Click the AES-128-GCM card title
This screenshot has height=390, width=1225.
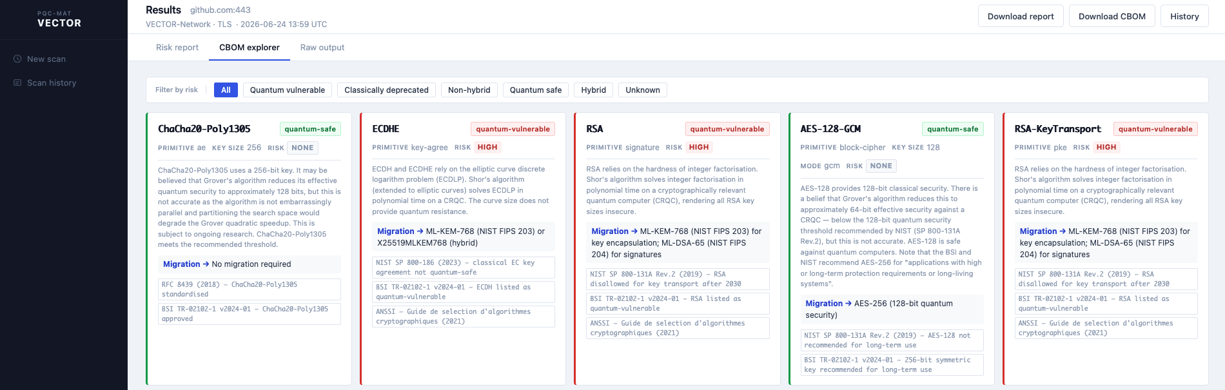(830, 129)
